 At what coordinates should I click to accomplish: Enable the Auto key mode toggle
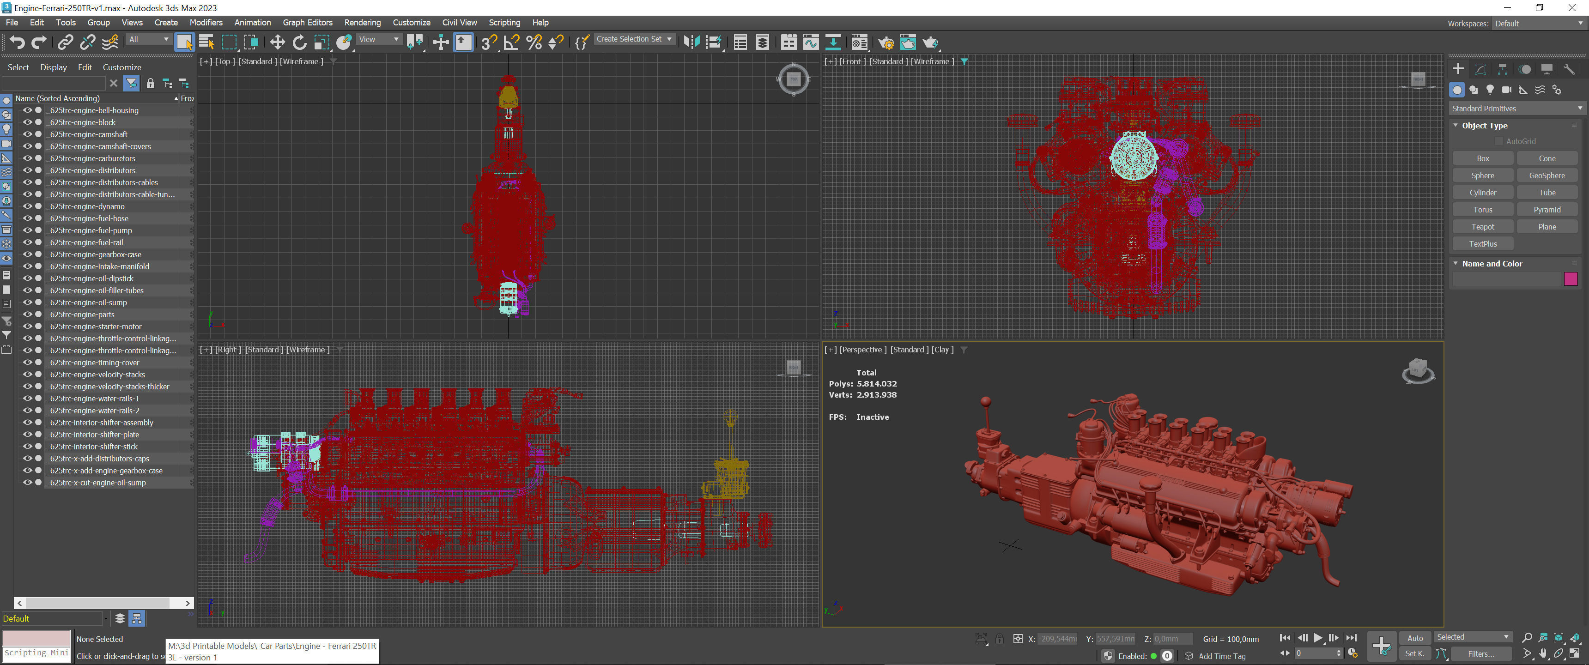tap(1414, 638)
